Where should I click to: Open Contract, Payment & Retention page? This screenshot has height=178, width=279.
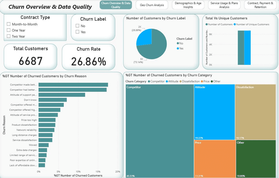(260, 5)
